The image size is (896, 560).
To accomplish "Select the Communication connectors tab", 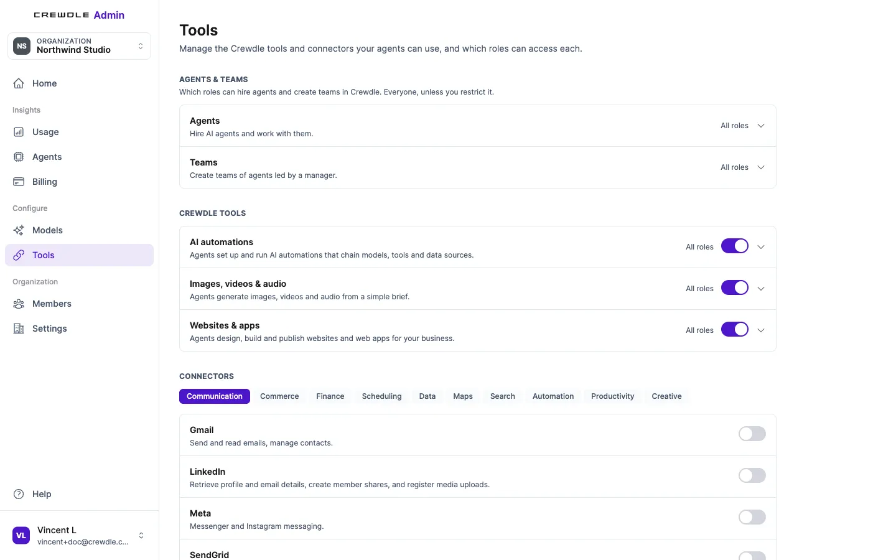I will coord(215,396).
